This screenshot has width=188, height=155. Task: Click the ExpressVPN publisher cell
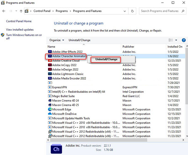click(130, 87)
